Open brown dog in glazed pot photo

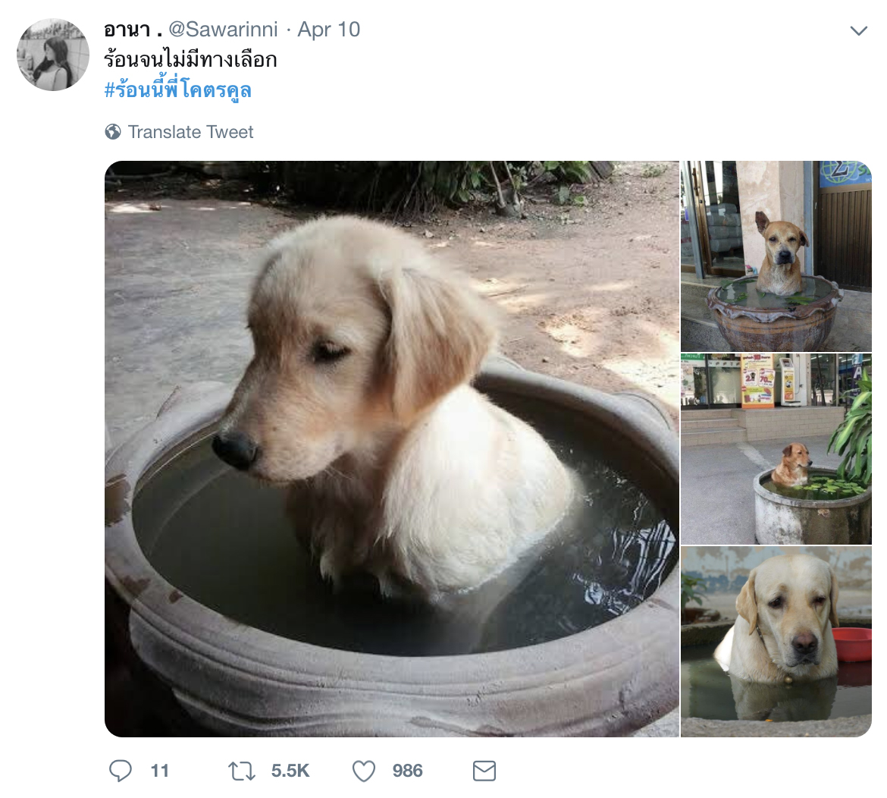tap(776, 256)
